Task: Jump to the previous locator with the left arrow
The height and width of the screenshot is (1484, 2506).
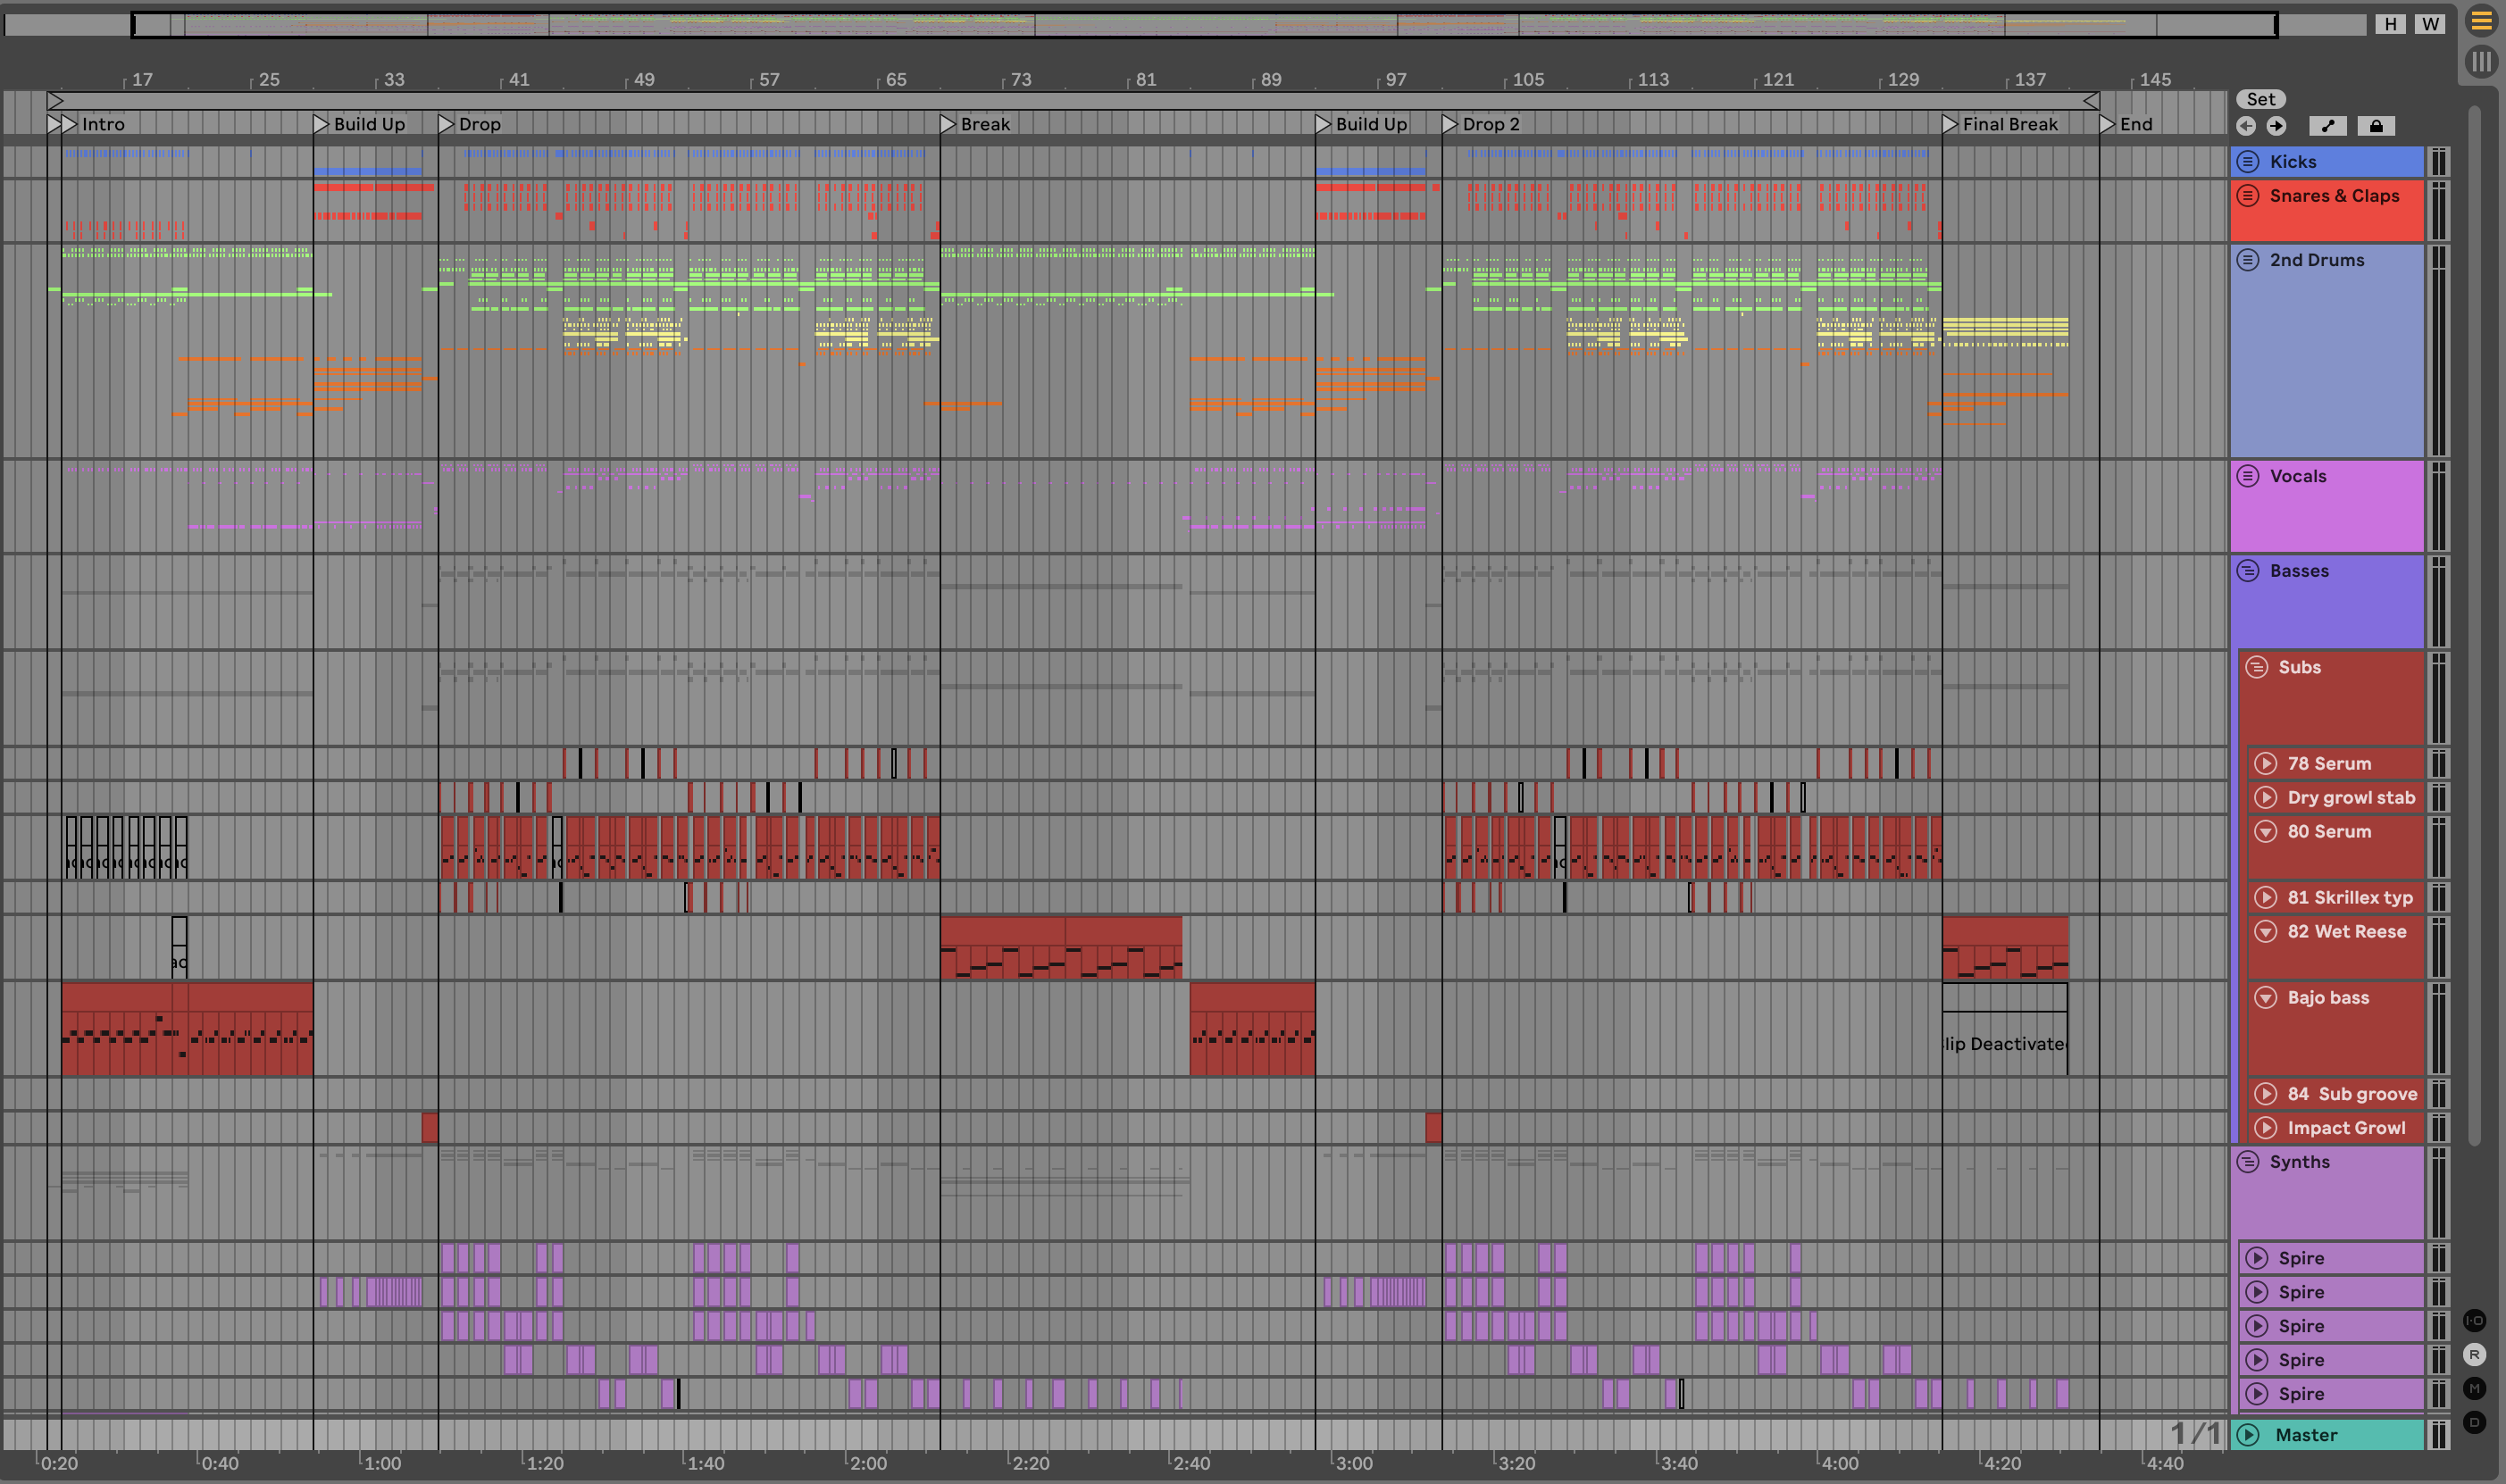Action: [x=2246, y=126]
